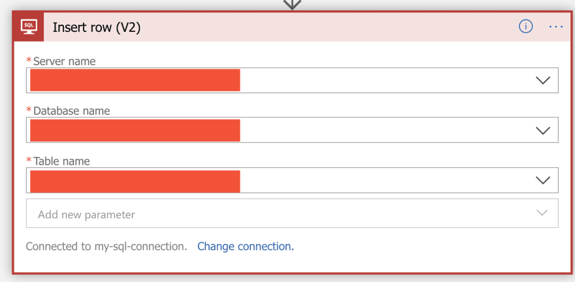Viewport: 575px width, 282px height.
Task: Expand the Database name dropdown chevron
Action: pyautogui.click(x=543, y=130)
